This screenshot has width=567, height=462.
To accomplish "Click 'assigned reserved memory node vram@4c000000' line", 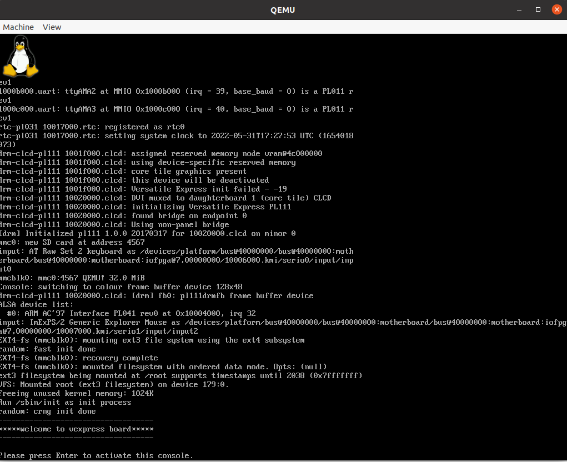I will point(161,154).
